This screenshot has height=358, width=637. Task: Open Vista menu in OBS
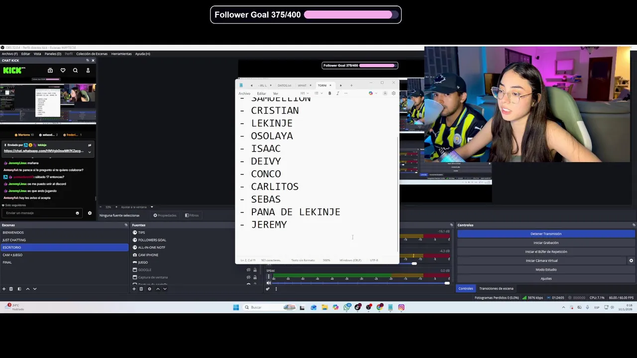point(37,54)
